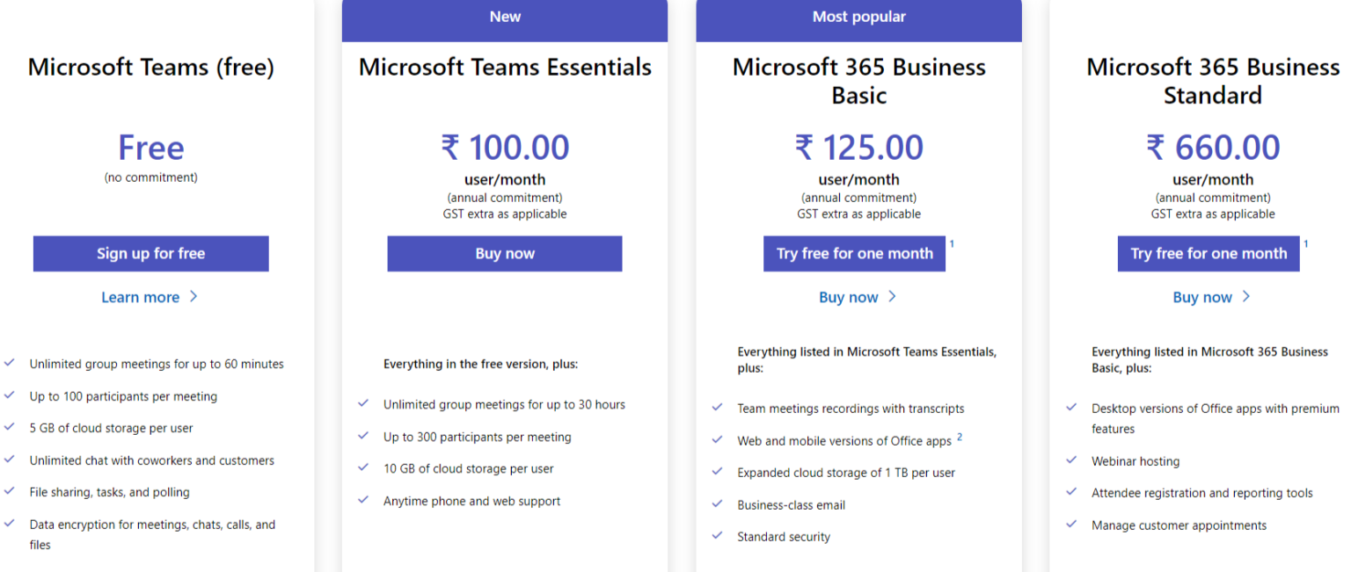Click the checkmark beside 'Up to 300 participants per meeting'
Viewport: 1351px width, 572px height.
(x=363, y=437)
